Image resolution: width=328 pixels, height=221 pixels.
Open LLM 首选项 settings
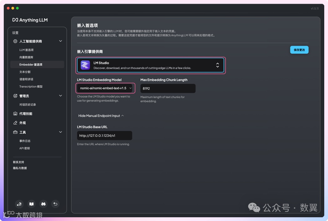(26, 50)
